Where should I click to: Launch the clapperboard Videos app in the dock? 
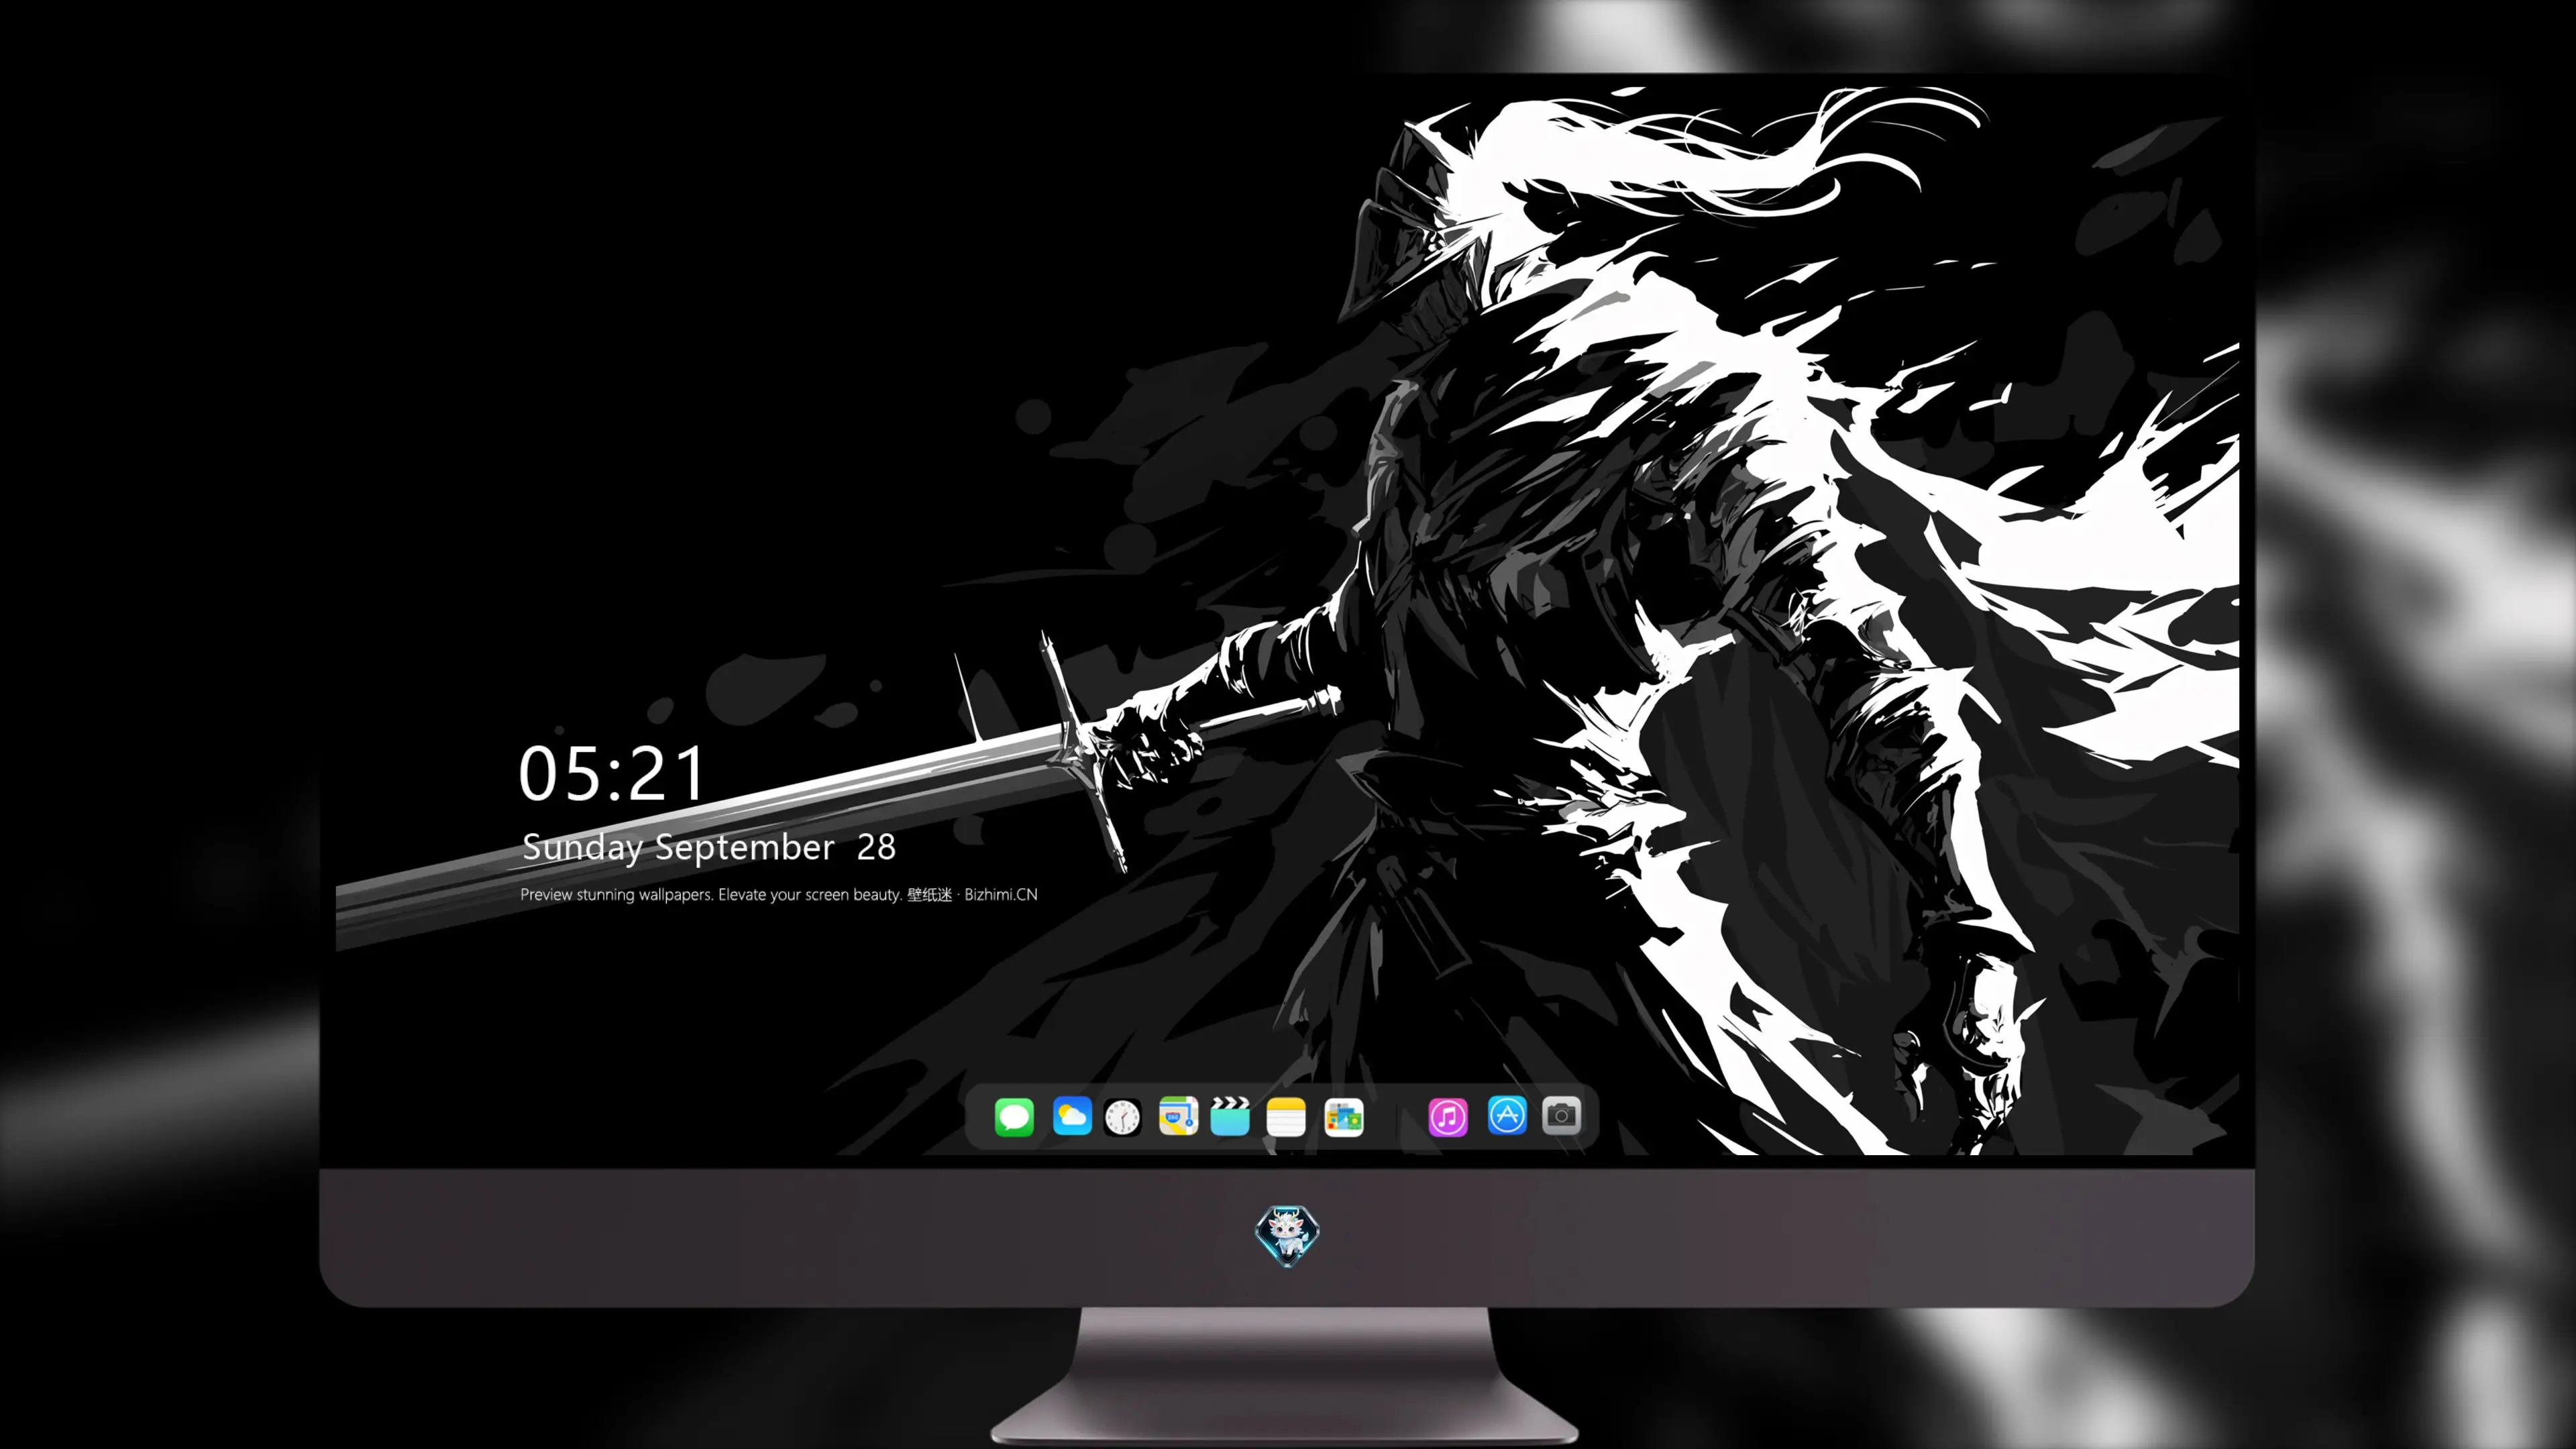[x=1230, y=1116]
